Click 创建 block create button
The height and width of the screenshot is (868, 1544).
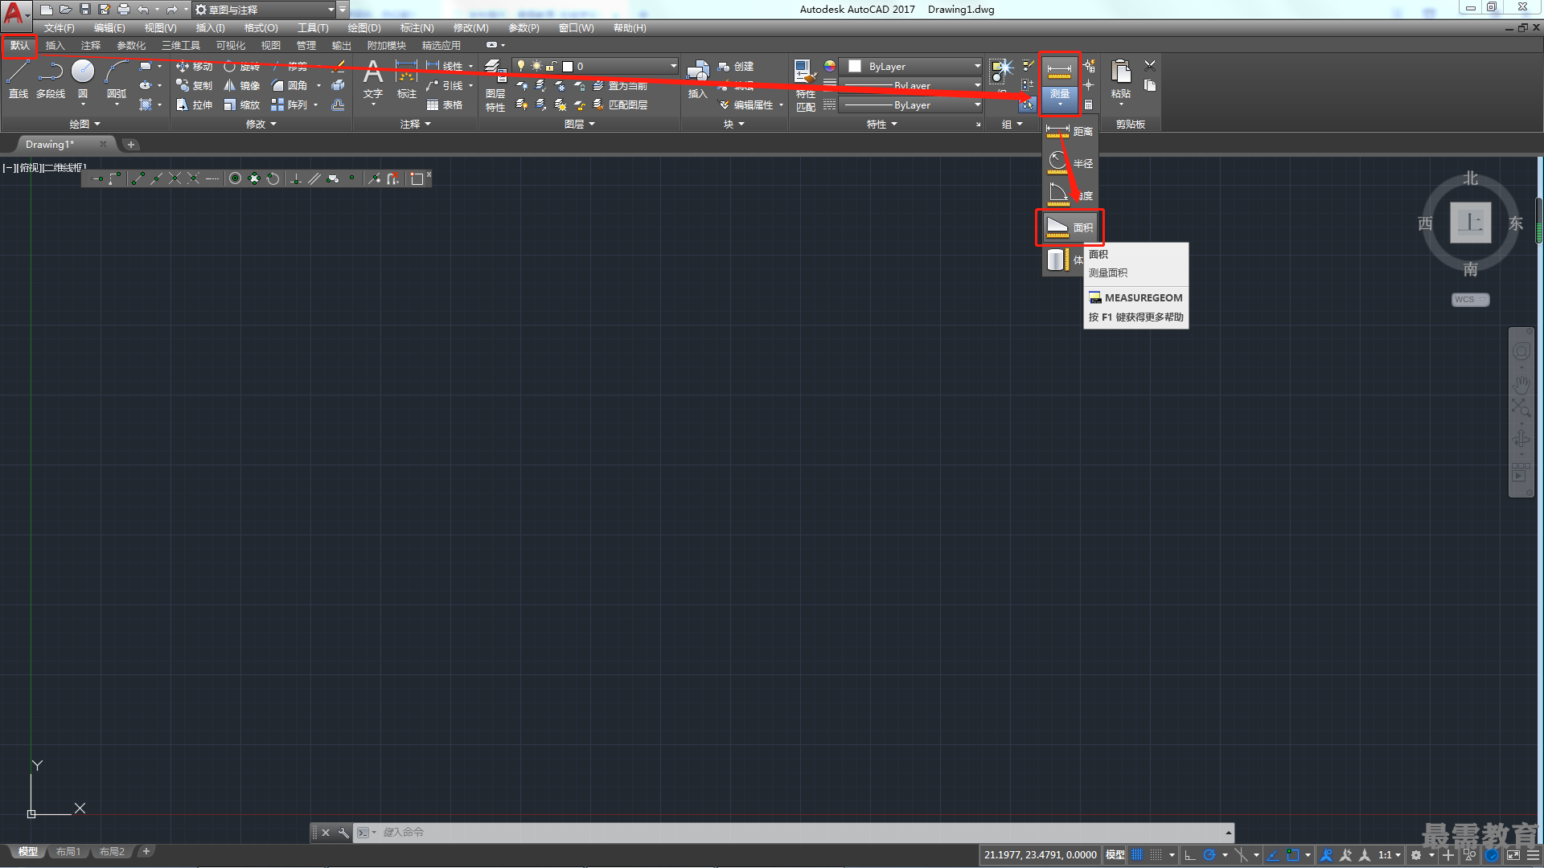pos(736,67)
